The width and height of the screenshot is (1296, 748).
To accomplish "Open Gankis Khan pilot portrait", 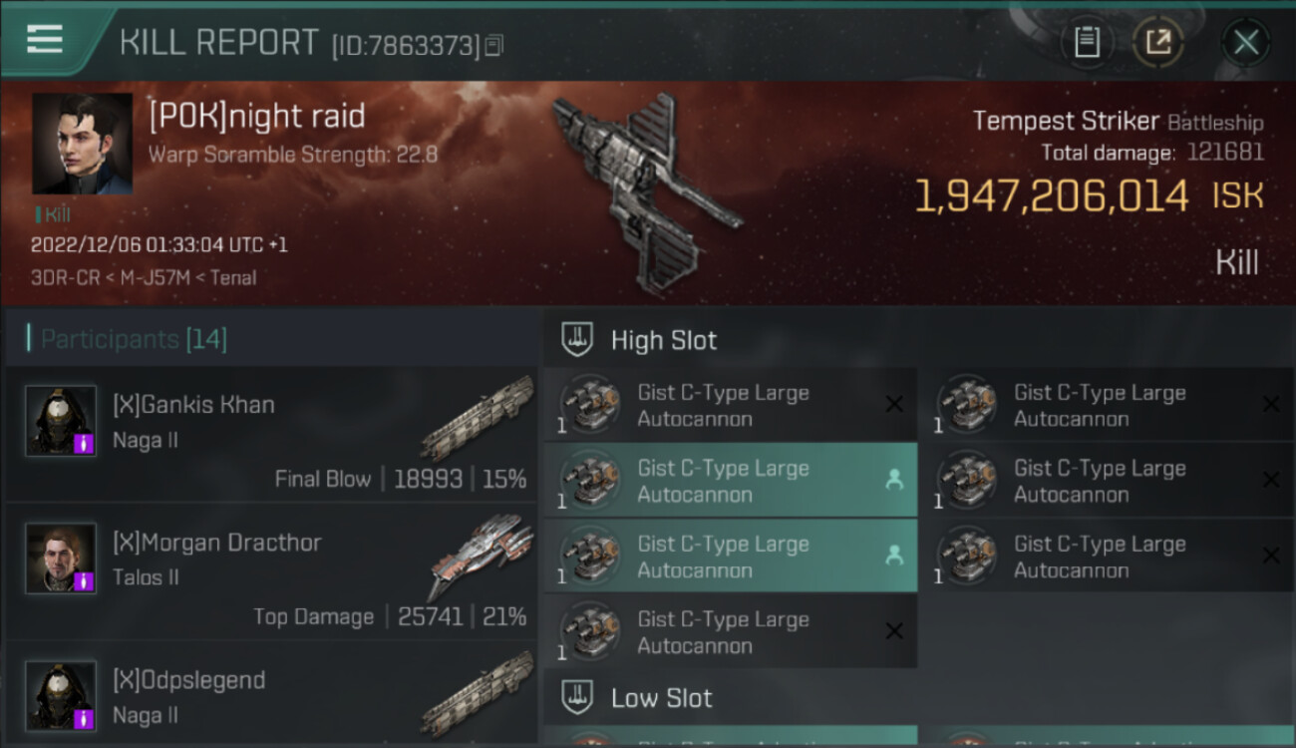I will coord(61,420).
